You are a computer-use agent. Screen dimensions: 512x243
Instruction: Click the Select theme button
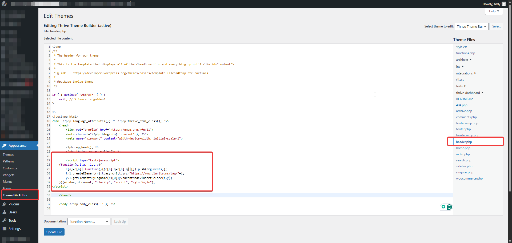(496, 26)
